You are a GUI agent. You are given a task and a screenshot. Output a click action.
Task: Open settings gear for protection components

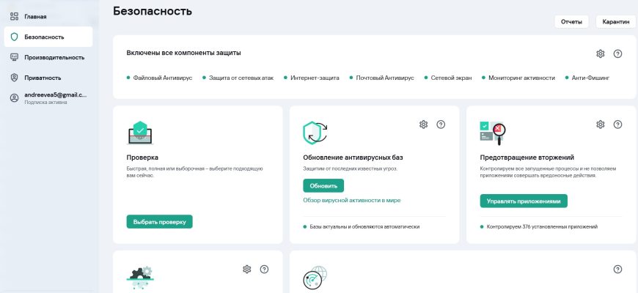601,53
